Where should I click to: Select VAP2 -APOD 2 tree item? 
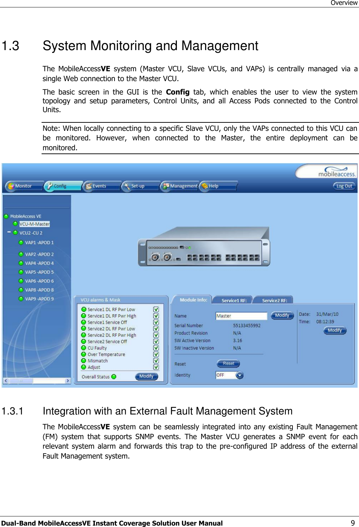click(39, 254)
